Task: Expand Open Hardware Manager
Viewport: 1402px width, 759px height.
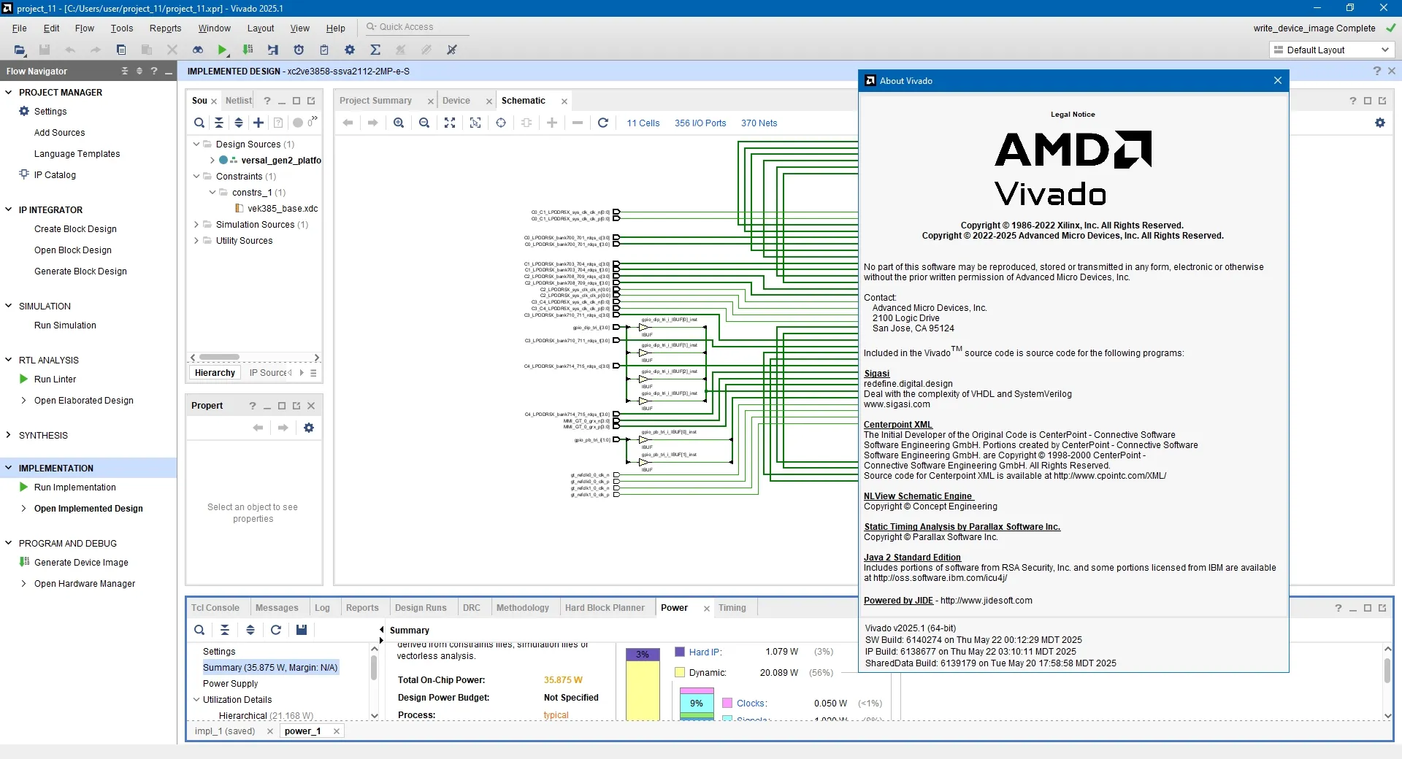Action: tap(24, 583)
